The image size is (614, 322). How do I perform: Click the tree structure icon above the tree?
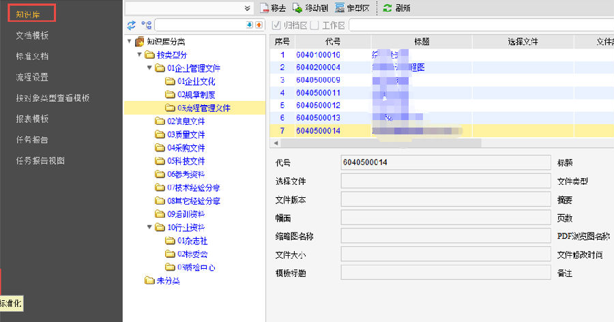pyautogui.click(x=147, y=25)
